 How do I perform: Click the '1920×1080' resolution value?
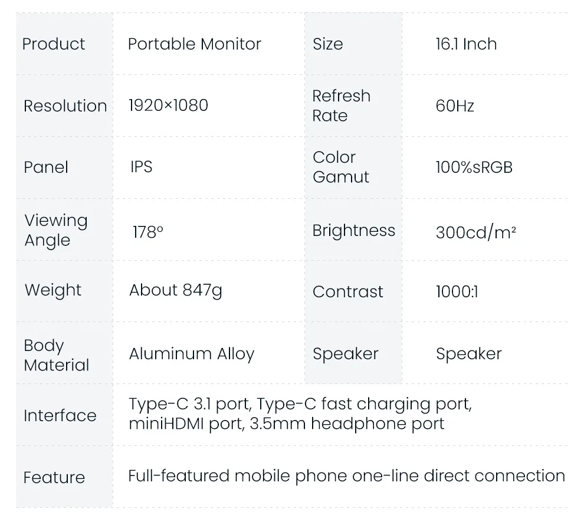168,106
